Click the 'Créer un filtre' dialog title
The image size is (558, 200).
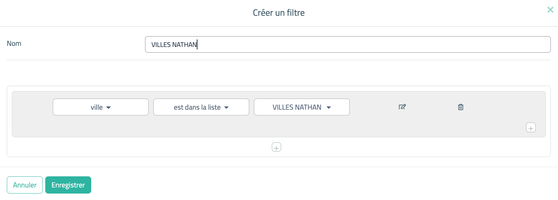point(279,13)
